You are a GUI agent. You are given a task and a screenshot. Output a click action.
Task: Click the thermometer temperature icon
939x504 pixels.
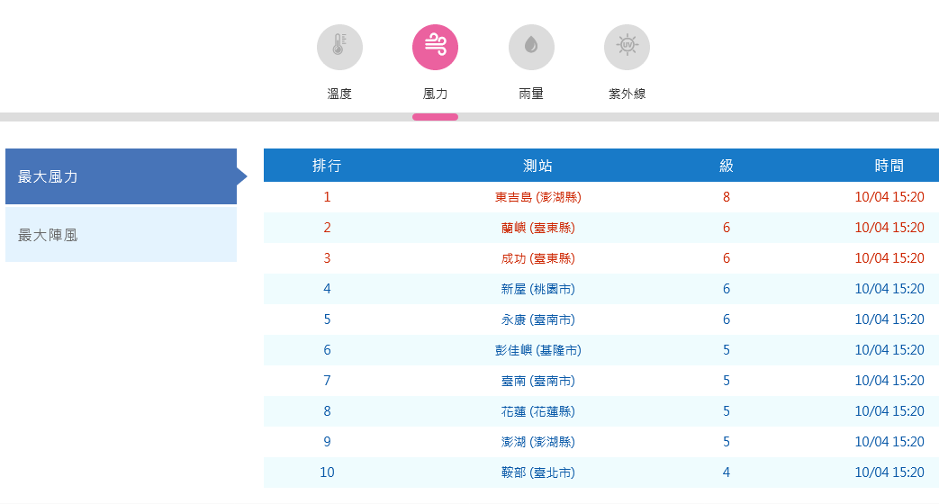click(339, 47)
